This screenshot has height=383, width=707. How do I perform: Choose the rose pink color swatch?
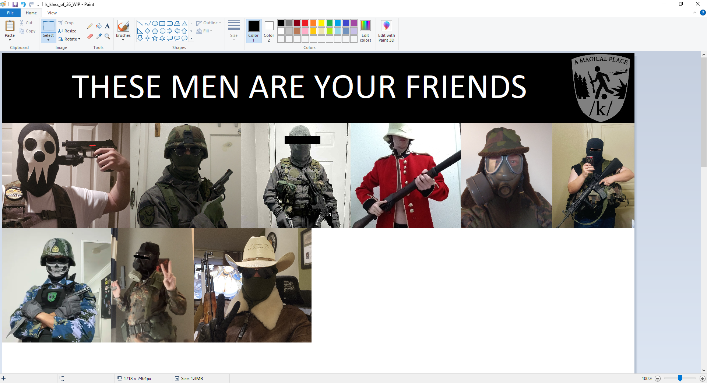pyautogui.click(x=305, y=31)
